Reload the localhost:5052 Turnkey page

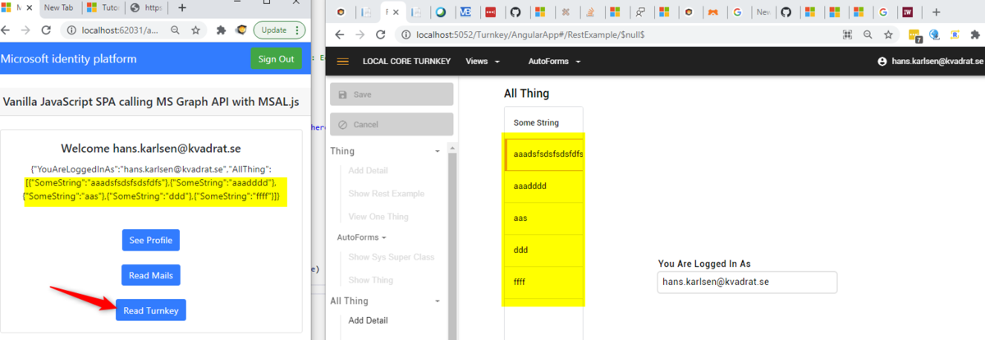pyautogui.click(x=380, y=34)
